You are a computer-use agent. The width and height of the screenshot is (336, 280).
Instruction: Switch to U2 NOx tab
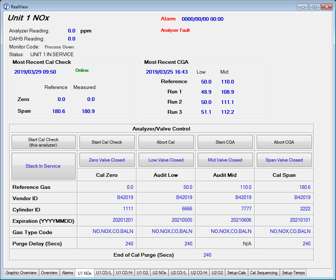pyautogui.click(x=159, y=273)
